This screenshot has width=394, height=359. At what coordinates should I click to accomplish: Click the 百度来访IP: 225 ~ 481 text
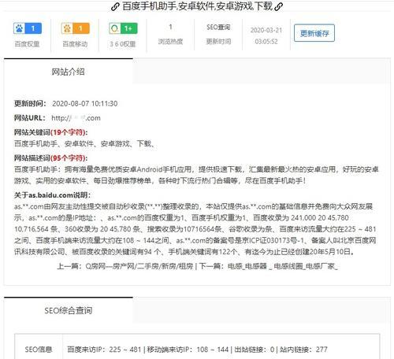(x=104, y=350)
